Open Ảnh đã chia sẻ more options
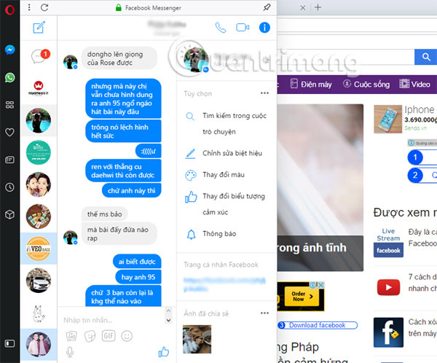437x363 pixels. [264, 313]
